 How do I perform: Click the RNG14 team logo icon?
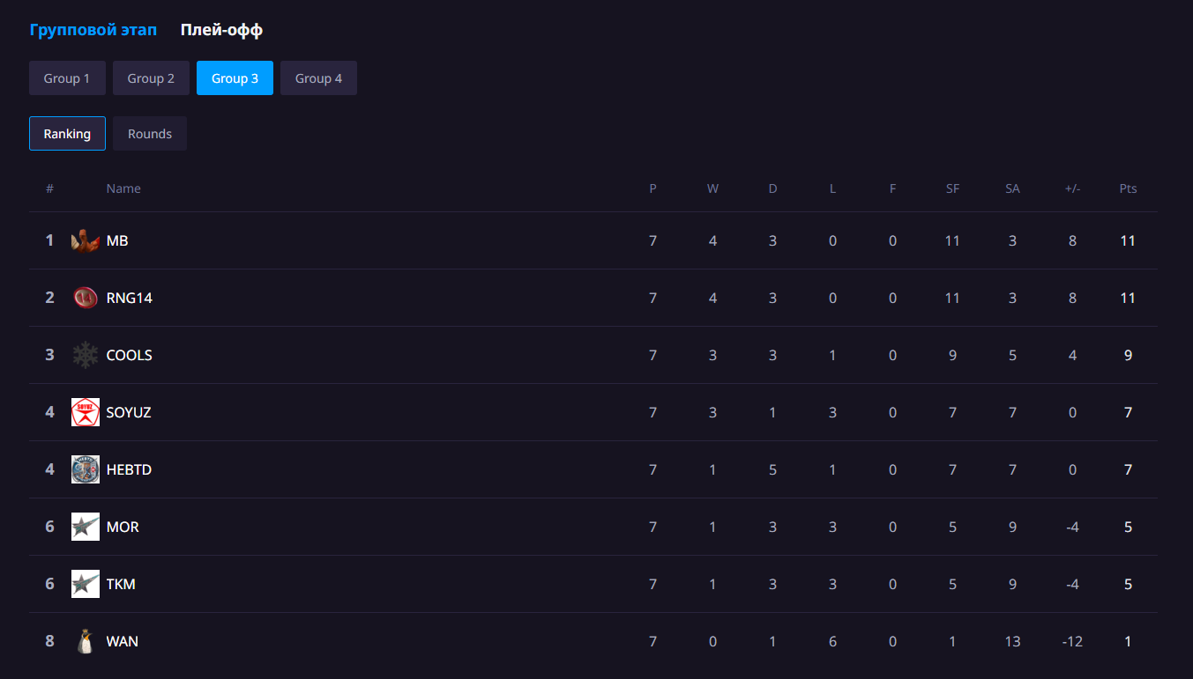point(86,298)
